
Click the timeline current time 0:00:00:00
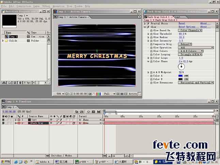[9, 112]
